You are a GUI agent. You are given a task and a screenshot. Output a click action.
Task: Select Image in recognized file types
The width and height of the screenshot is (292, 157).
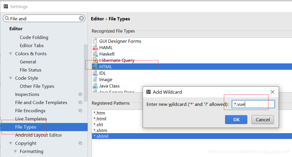point(106,80)
